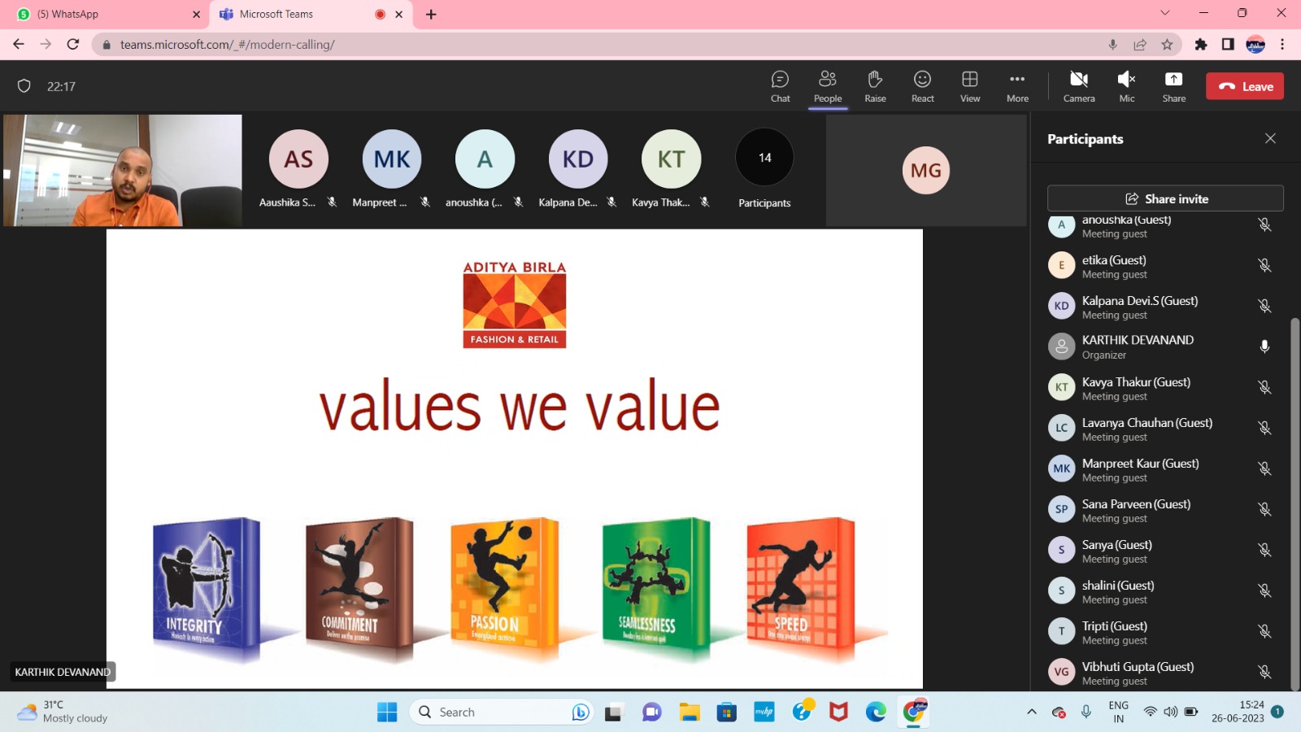
Task: Open the More actions menu
Action: 1017,86
